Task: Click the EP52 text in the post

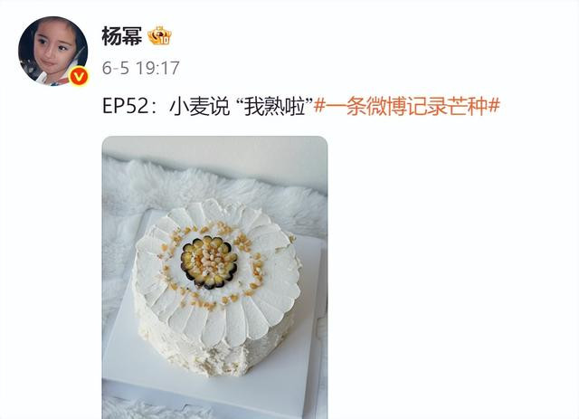Action: pyautogui.click(x=126, y=107)
